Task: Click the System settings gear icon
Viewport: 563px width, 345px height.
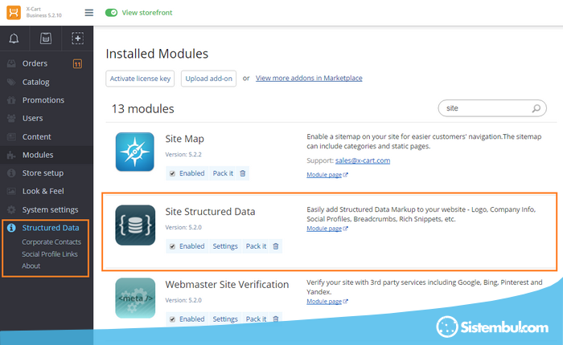Action: (11, 209)
